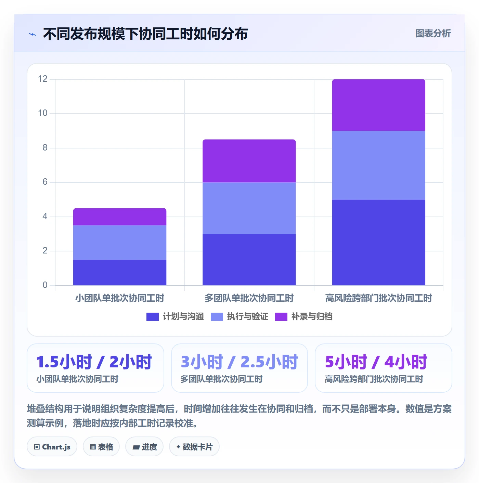This screenshot has height=483, width=479.
Task: Click the "图表分析" label in the header
Action: coord(433,34)
